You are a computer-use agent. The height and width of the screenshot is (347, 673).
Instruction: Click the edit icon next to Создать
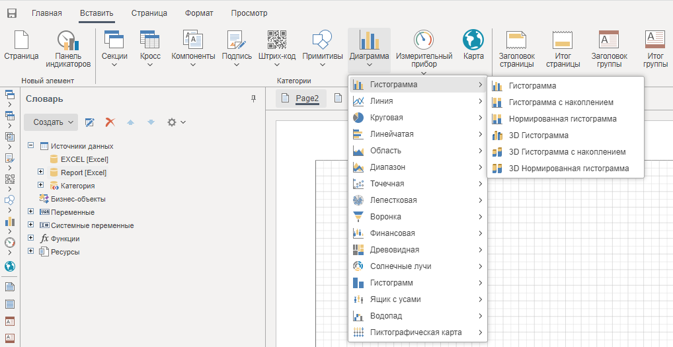[90, 122]
